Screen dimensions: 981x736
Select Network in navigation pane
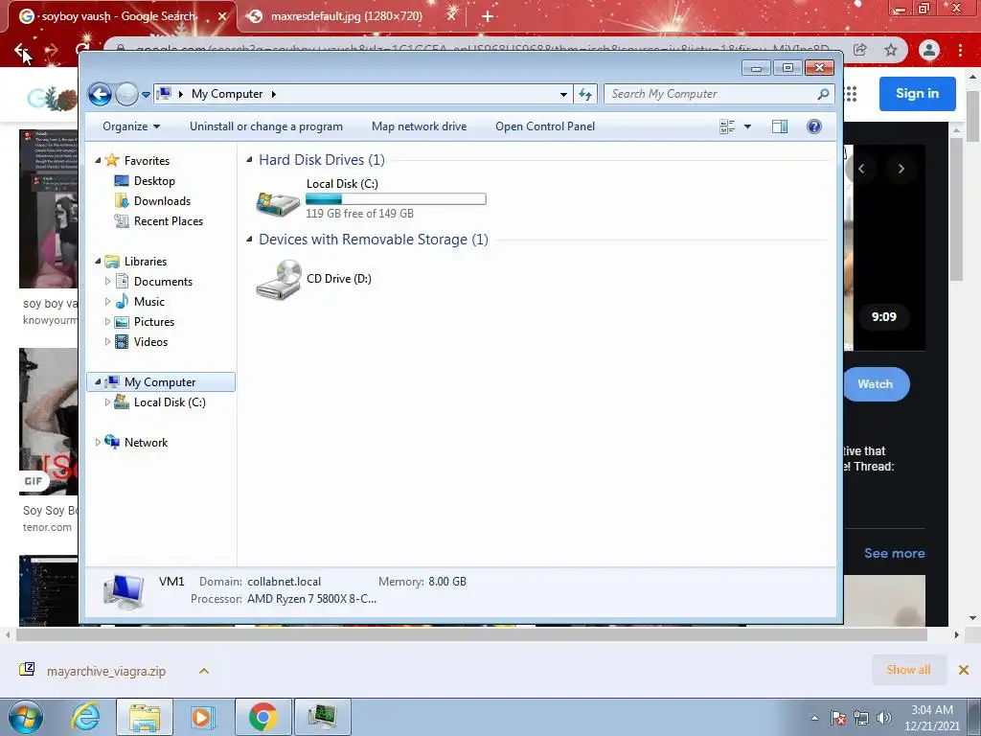[x=146, y=443]
